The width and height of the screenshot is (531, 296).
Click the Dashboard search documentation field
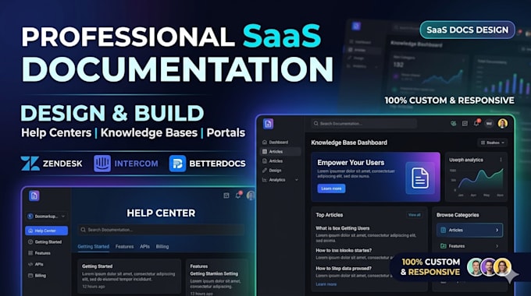click(364, 123)
